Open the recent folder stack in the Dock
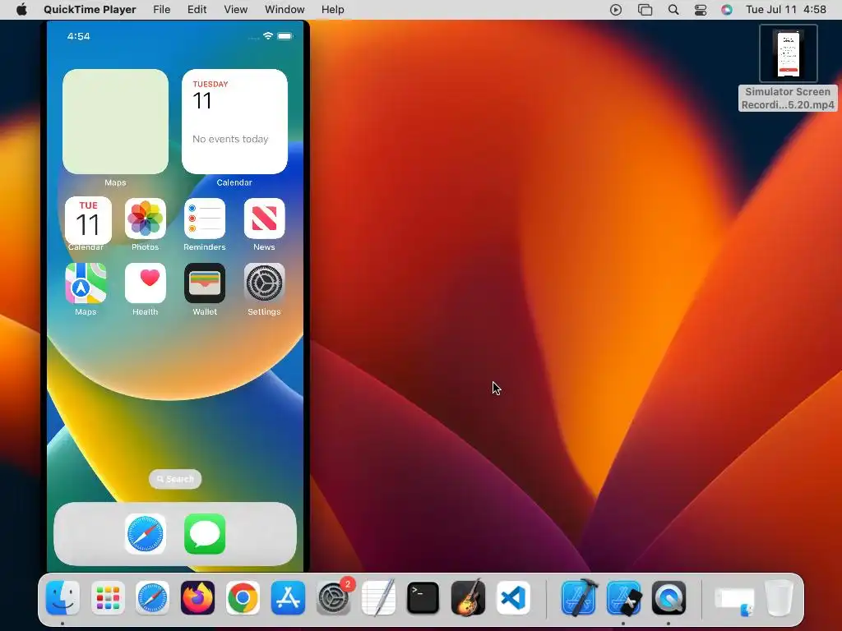 click(x=734, y=601)
